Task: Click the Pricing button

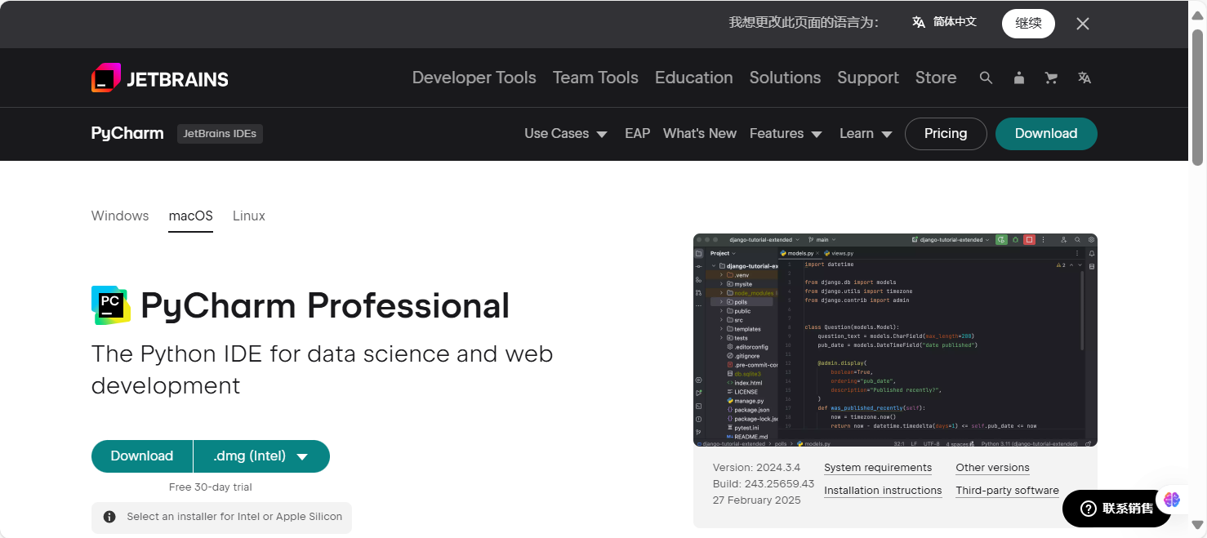Action: click(945, 134)
